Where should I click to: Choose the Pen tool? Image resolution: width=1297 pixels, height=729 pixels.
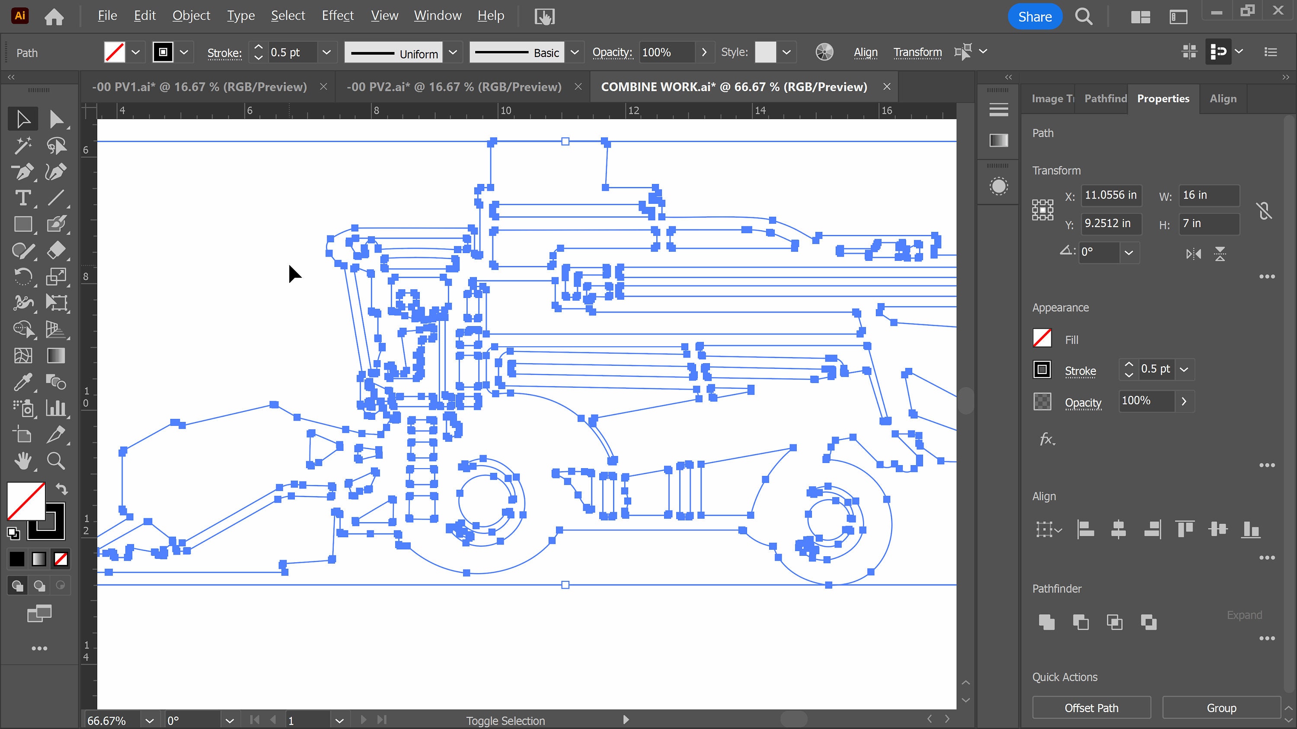(22, 171)
